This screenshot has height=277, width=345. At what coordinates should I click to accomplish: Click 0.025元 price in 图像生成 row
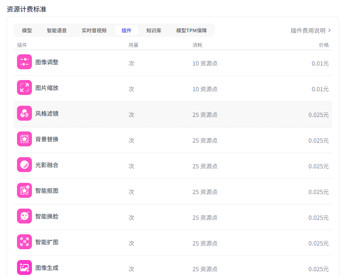pyautogui.click(x=318, y=270)
